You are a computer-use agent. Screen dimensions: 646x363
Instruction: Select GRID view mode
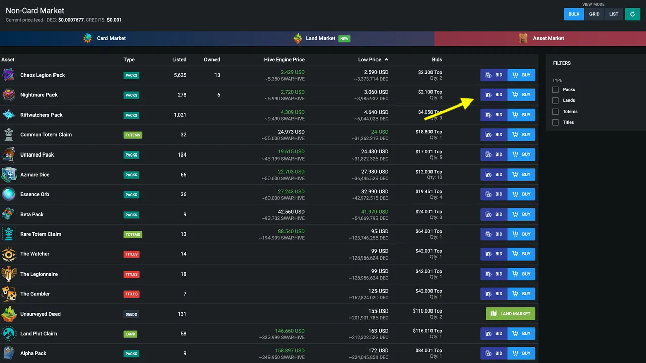point(595,14)
